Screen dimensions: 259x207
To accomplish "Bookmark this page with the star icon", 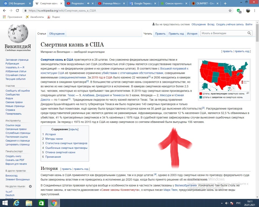I will coord(230,11).
